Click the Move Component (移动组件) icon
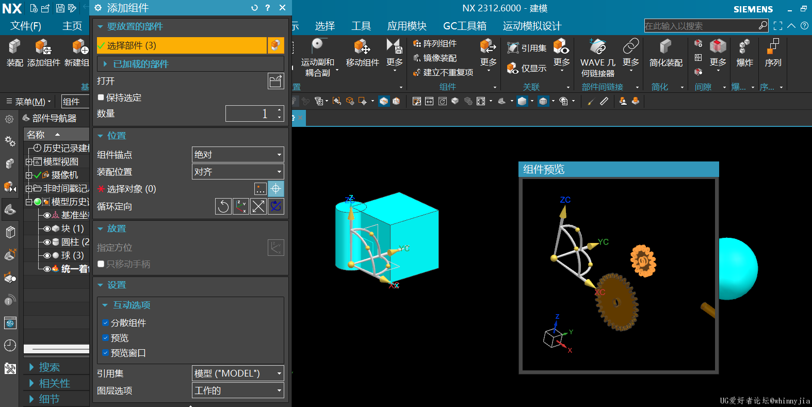Image resolution: width=812 pixels, height=407 pixels. [362, 47]
